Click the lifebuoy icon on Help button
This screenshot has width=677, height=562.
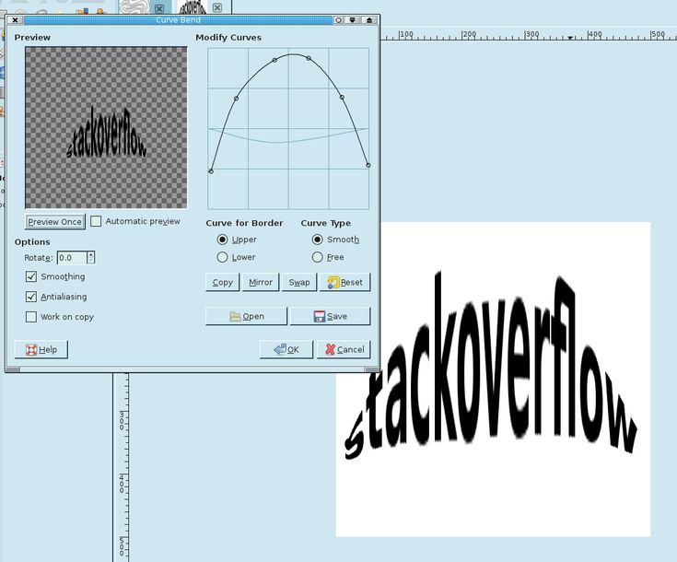click(31, 349)
